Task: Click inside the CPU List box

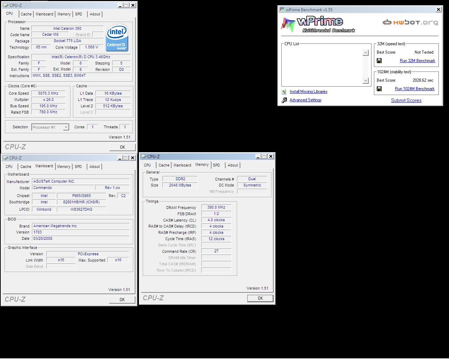Action: tap(322, 67)
